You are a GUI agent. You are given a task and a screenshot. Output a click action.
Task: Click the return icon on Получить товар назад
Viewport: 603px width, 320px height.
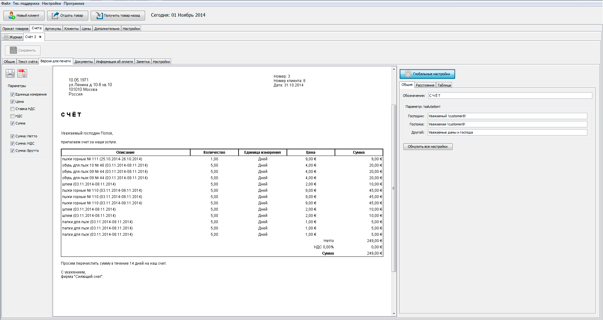pos(99,15)
